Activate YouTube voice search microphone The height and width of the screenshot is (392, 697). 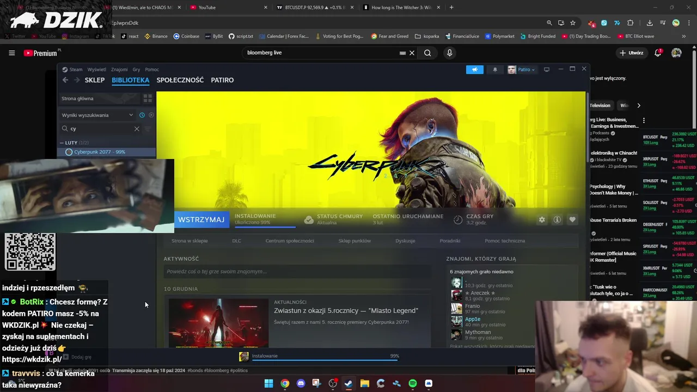tap(449, 53)
